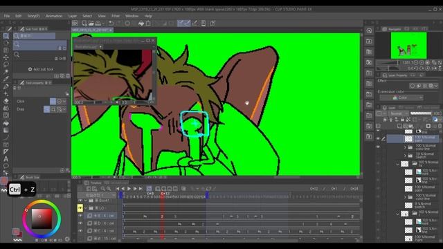Open the Filter menu
Image resolution: width=443 pixels, height=249 pixels.
(x=116, y=16)
